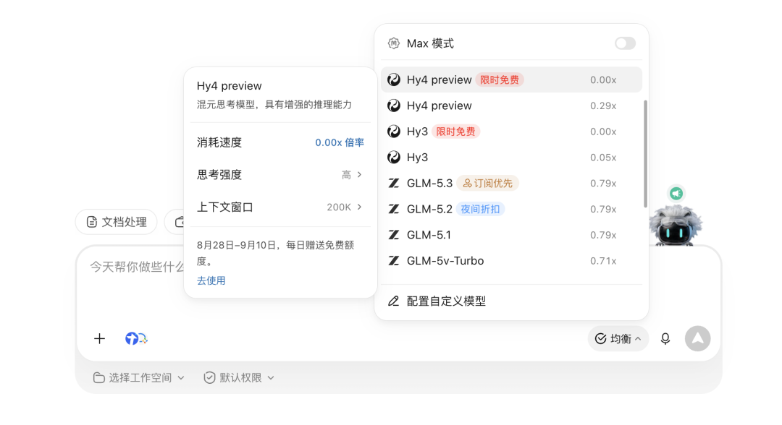Click the 限时免费 badge on Hy4 preview
The width and height of the screenshot is (782, 425).
pos(499,80)
